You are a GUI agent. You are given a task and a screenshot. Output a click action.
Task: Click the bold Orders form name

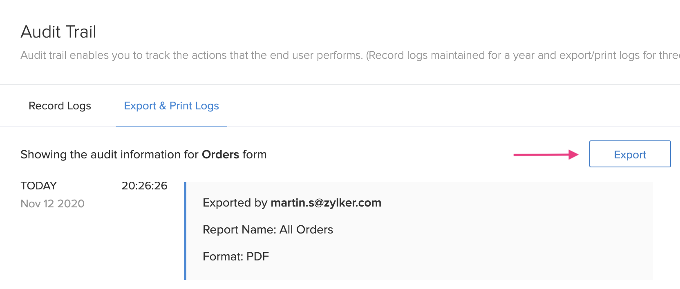(220, 155)
